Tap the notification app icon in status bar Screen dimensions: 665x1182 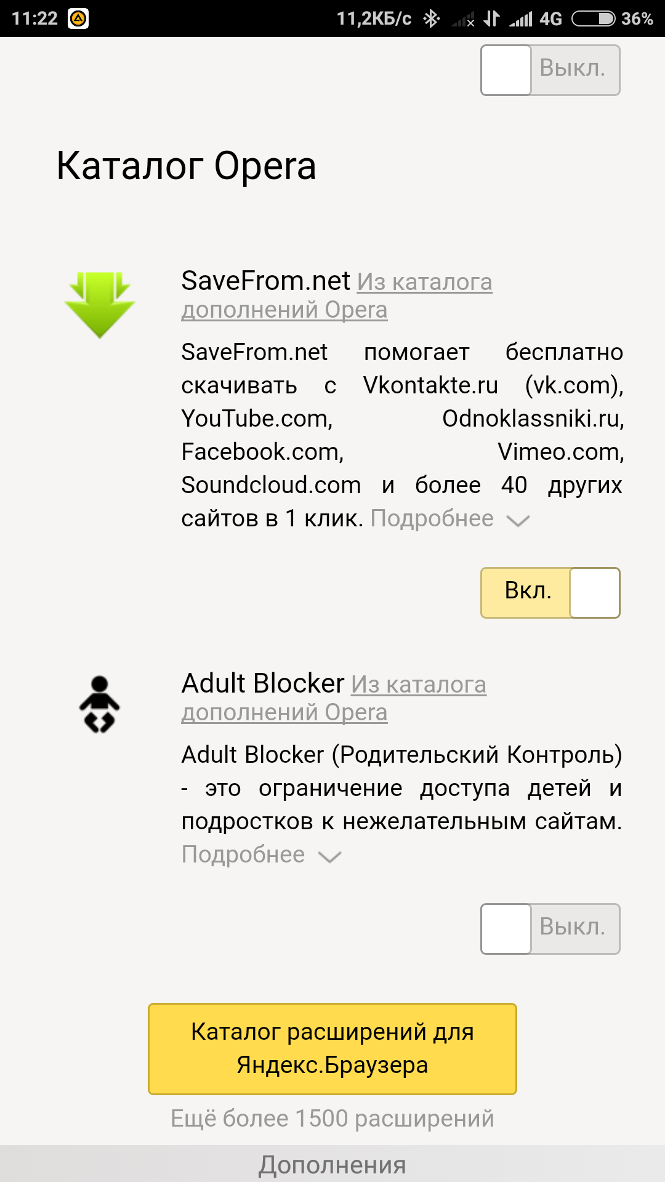[x=78, y=18]
